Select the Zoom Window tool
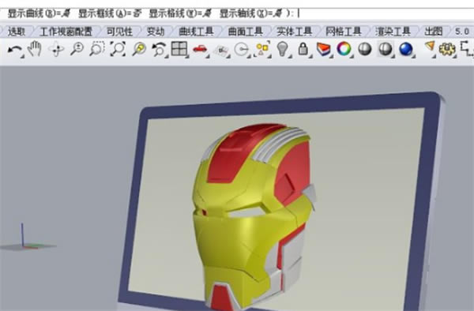The image size is (474, 311). click(x=97, y=49)
